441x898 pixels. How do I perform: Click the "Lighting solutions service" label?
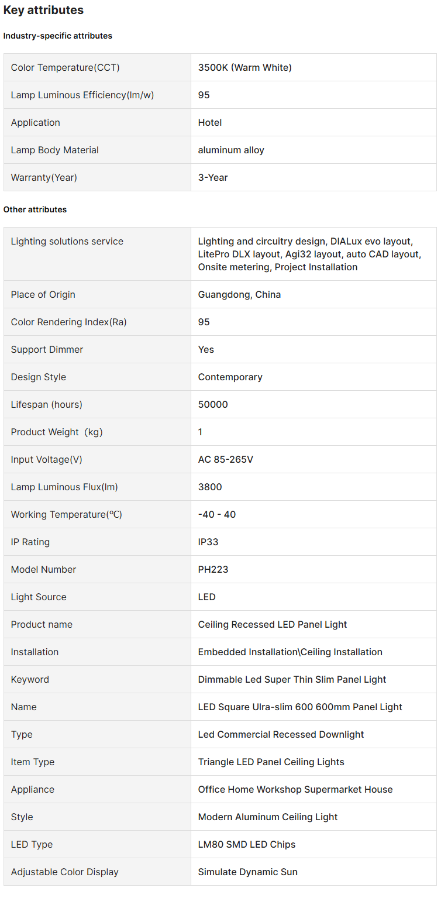point(67,241)
